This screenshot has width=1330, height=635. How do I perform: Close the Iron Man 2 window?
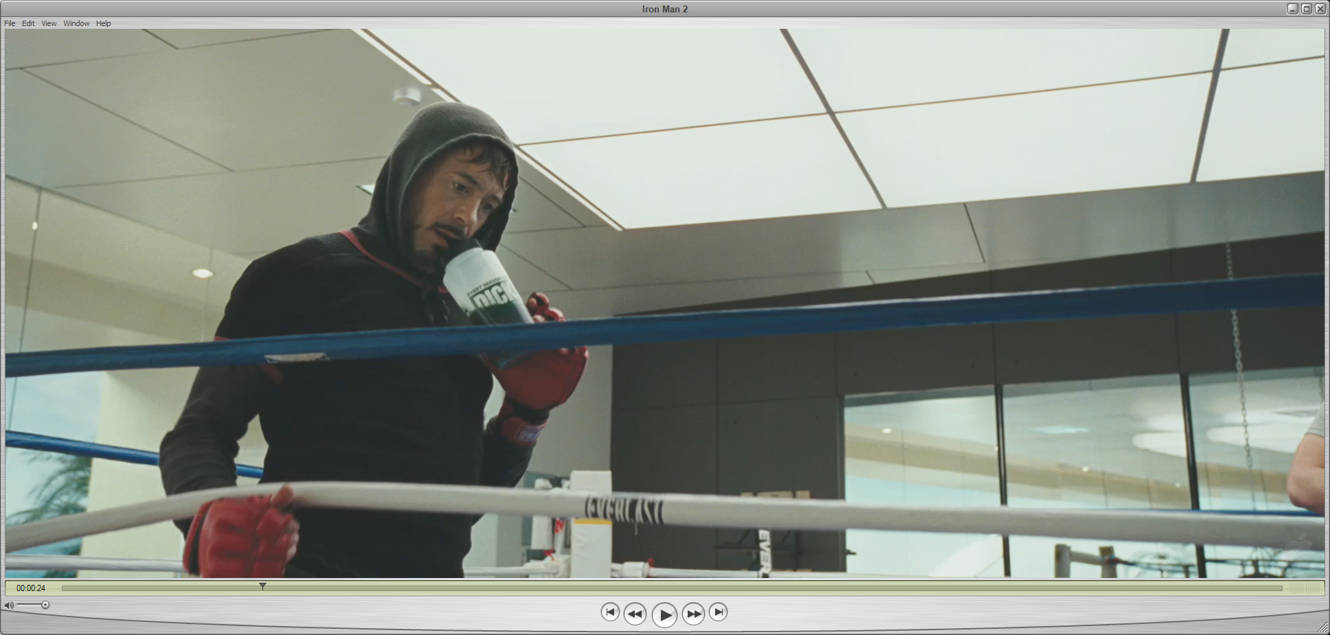(1320, 9)
